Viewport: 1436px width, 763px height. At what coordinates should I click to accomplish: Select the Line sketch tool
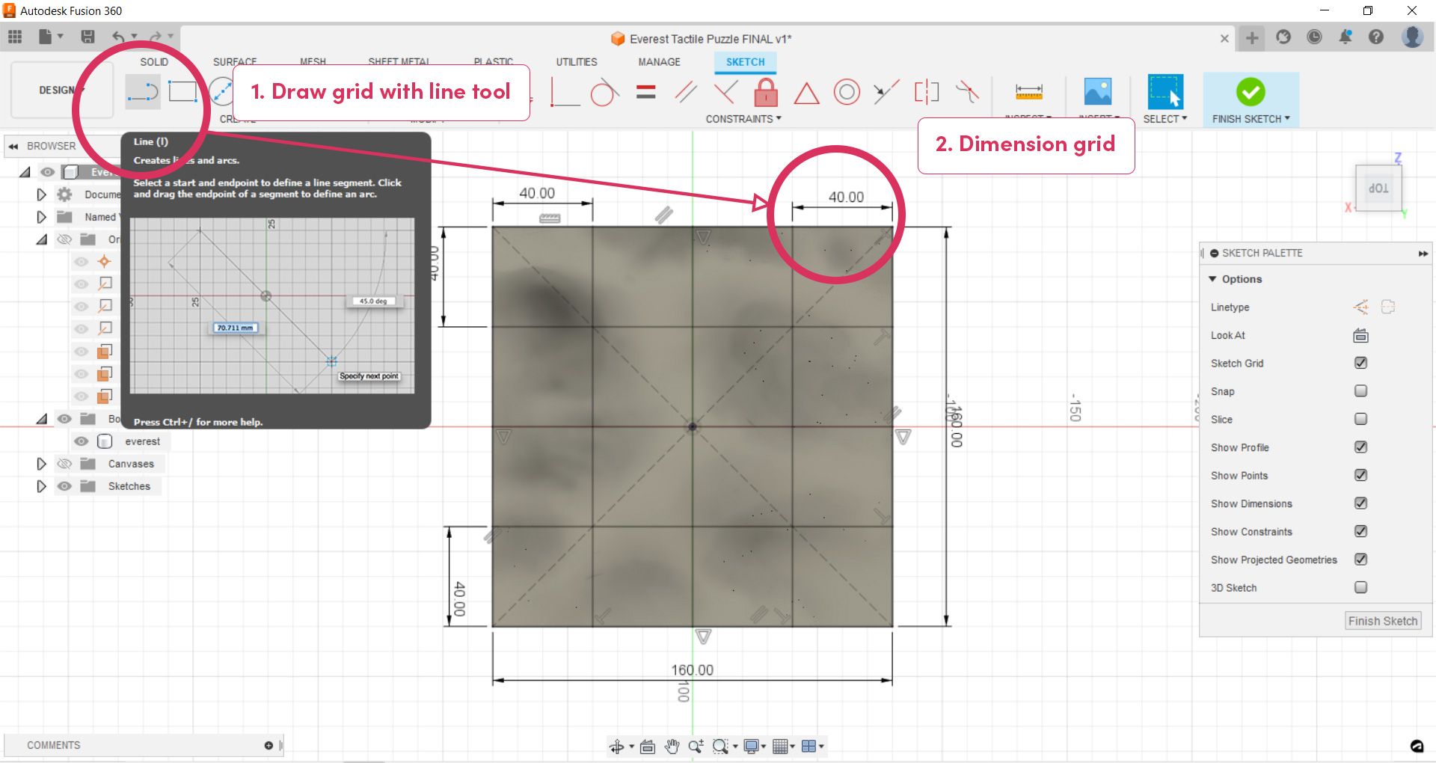142,92
